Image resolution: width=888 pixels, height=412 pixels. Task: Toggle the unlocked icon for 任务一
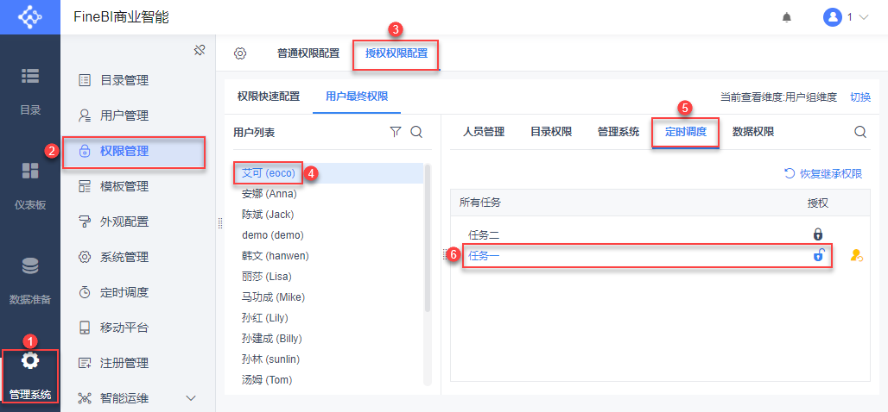coord(818,255)
